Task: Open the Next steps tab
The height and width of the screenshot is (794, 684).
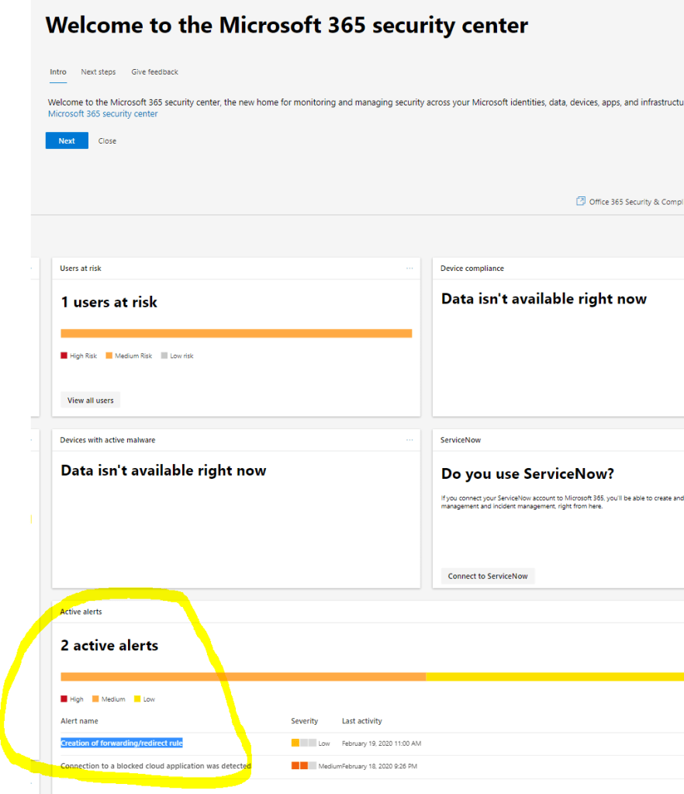Action: click(98, 72)
